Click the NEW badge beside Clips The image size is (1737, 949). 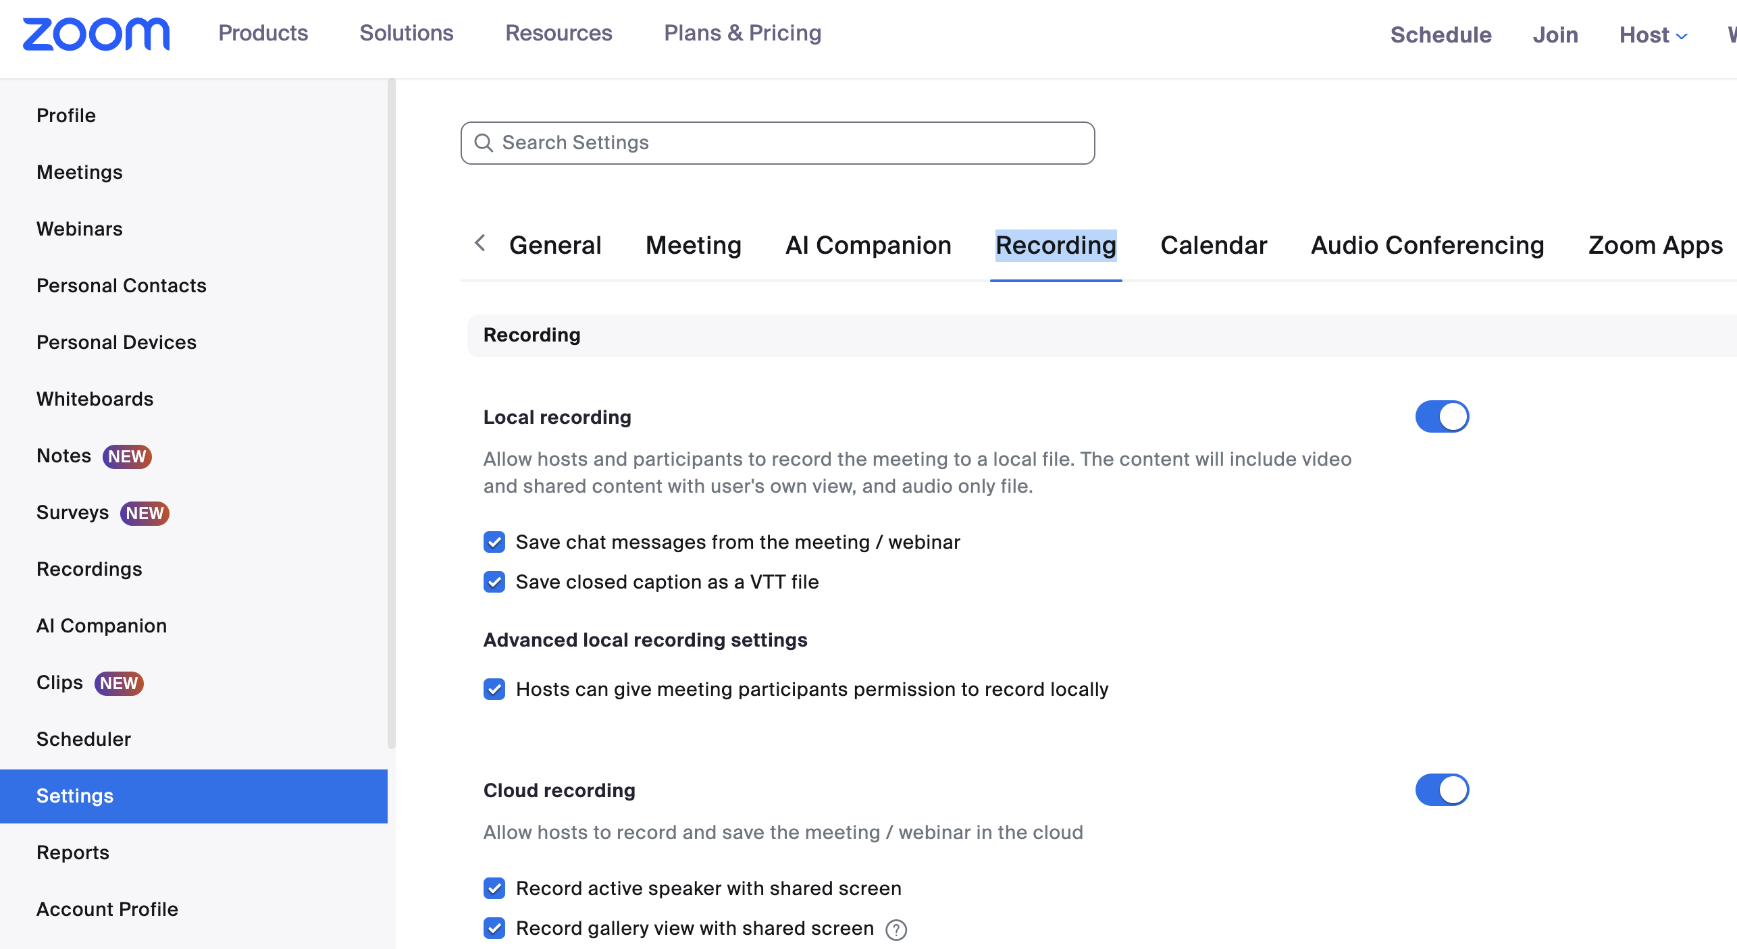click(x=119, y=683)
